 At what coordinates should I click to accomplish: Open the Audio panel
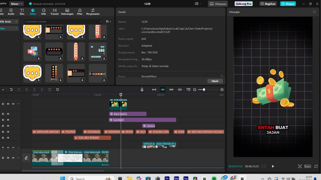pyautogui.click(x=11, y=12)
